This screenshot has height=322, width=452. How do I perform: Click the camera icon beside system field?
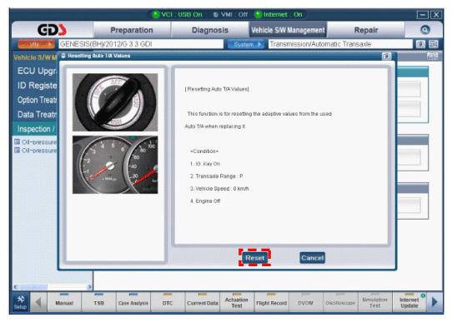[x=421, y=44]
